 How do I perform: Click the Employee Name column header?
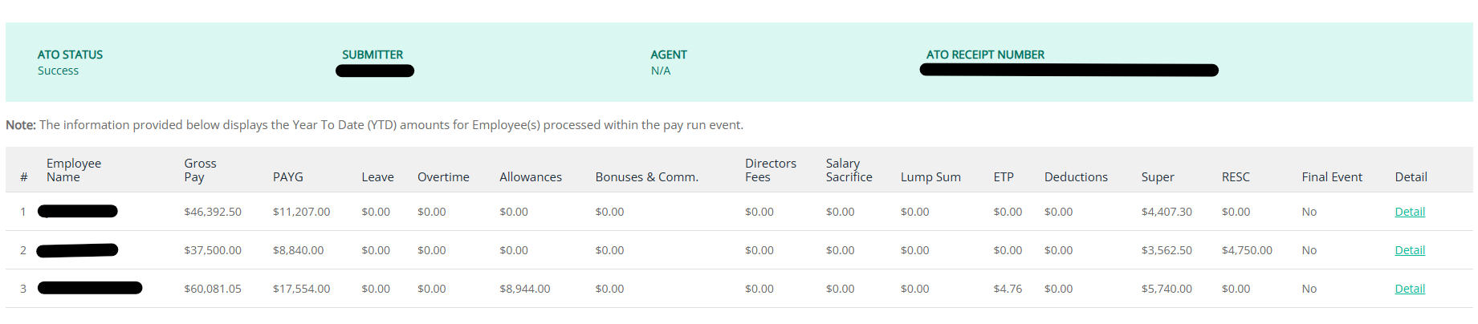click(74, 170)
